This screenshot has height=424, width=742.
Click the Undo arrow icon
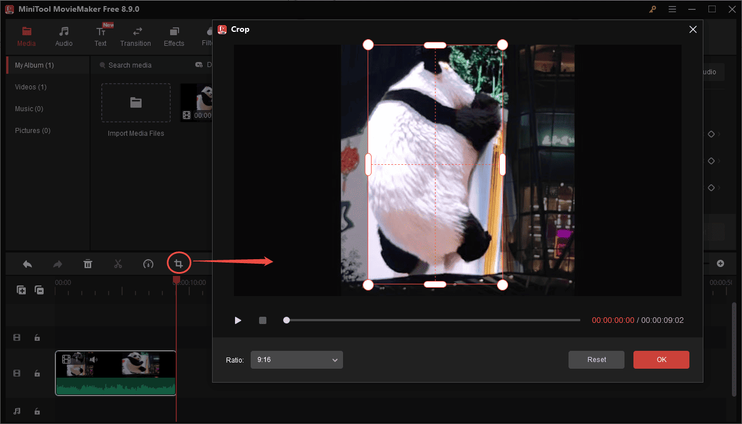coord(27,264)
